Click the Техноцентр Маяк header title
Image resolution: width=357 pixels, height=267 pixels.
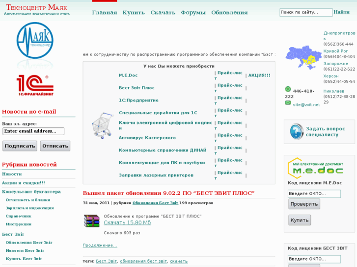(x=36, y=7)
